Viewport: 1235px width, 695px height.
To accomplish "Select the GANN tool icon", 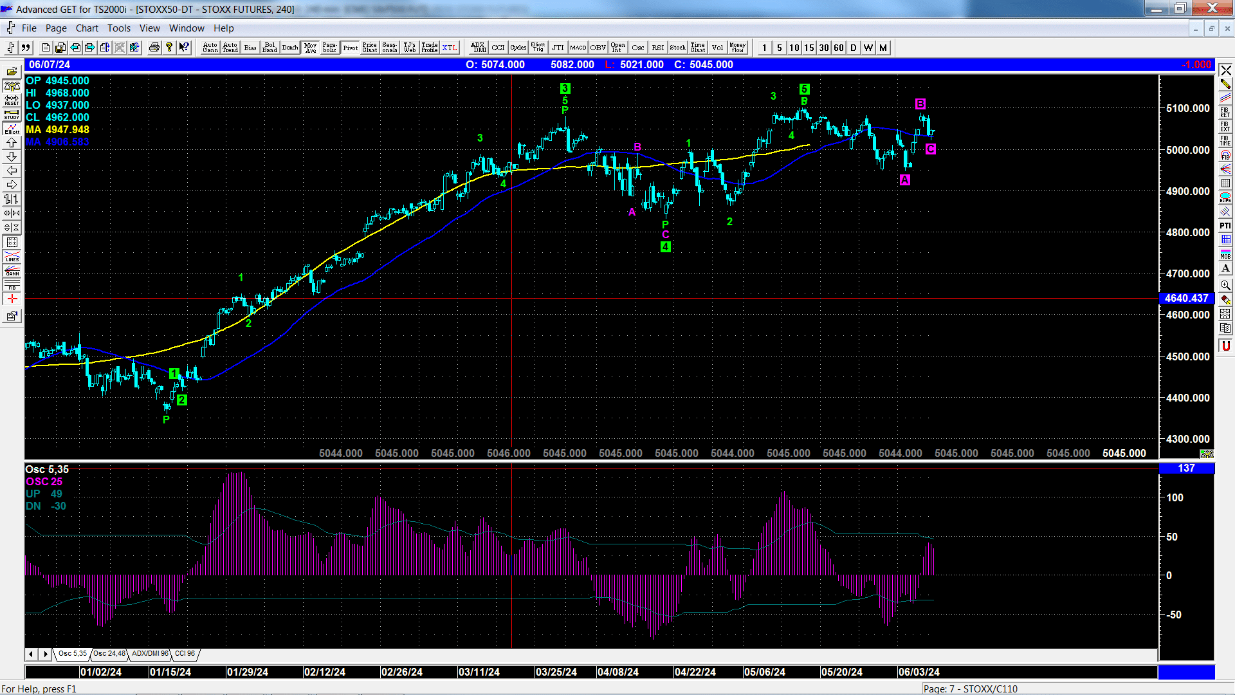I will 12,270.
